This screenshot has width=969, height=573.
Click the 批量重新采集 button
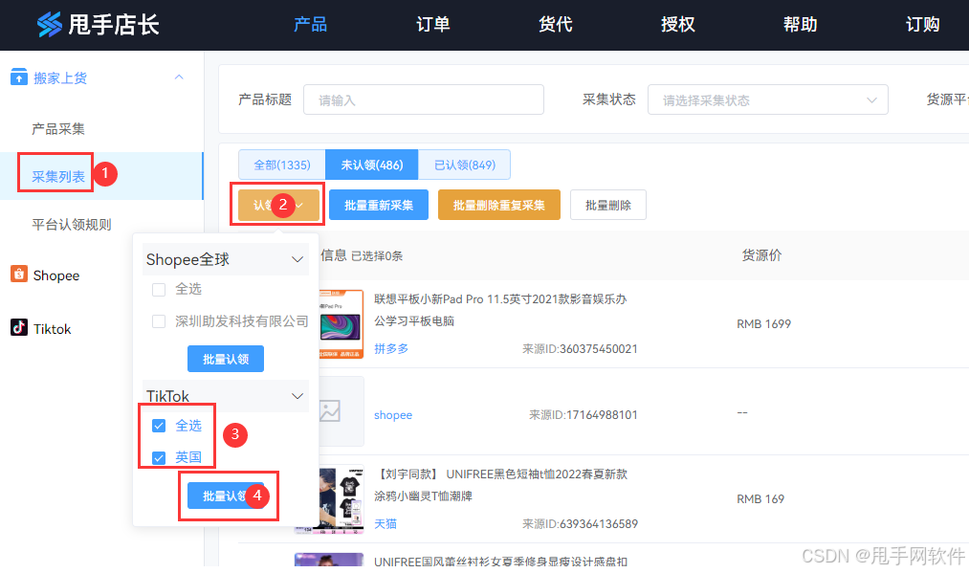tap(379, 206)
